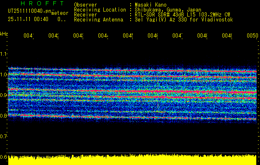Click the 0.8 frequency axis label
The width and height of the screenshot is (260, 165).
3,115
